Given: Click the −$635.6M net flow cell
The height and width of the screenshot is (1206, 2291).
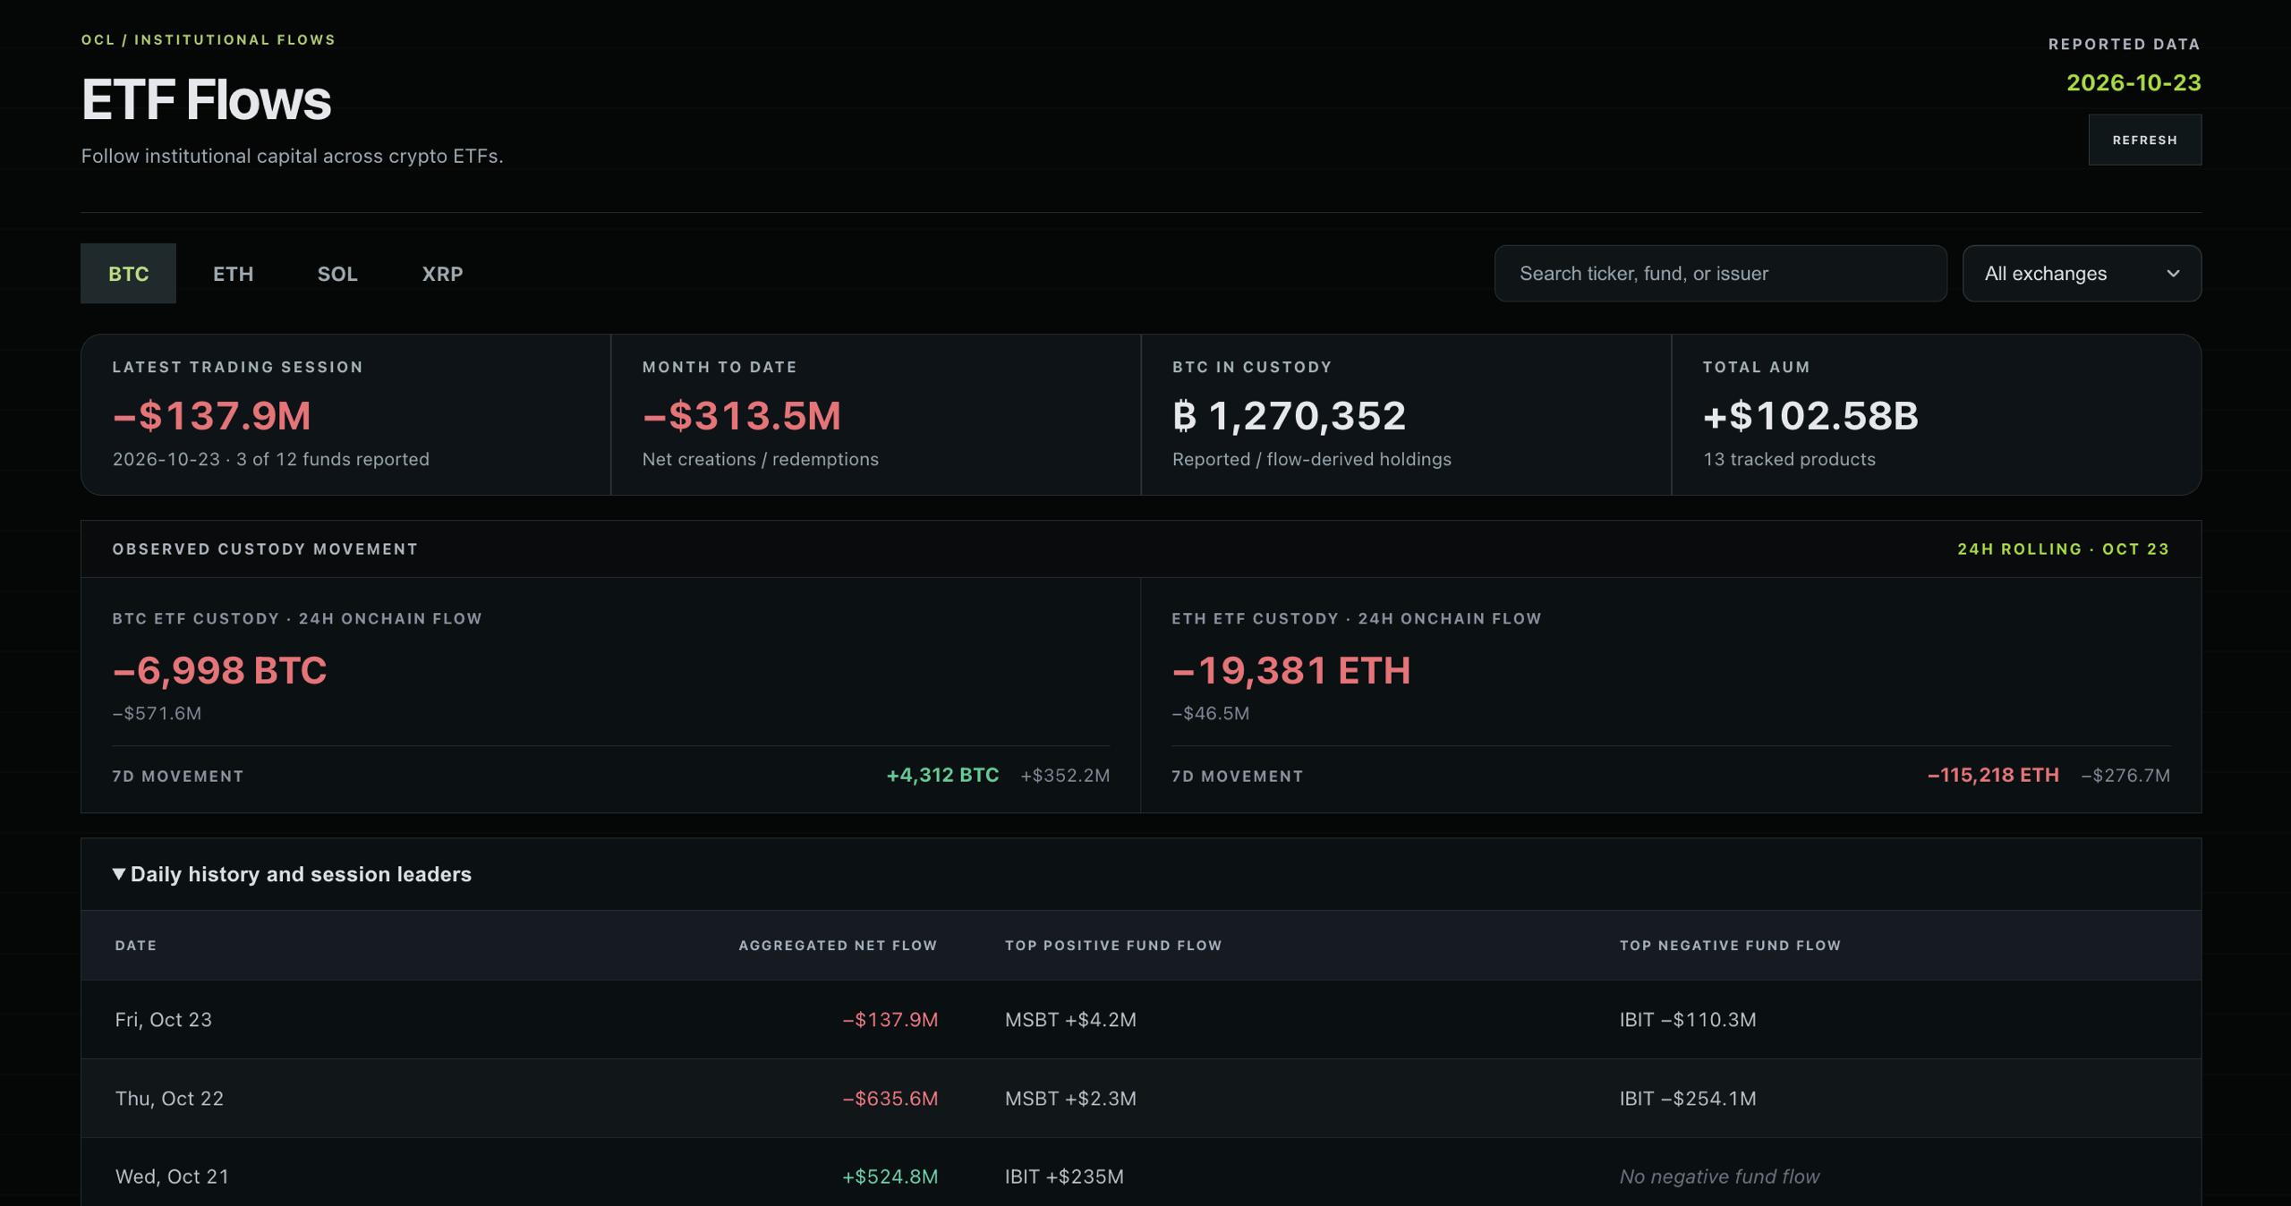Looking at the screenshot, I should click(x=890, y=1099).
